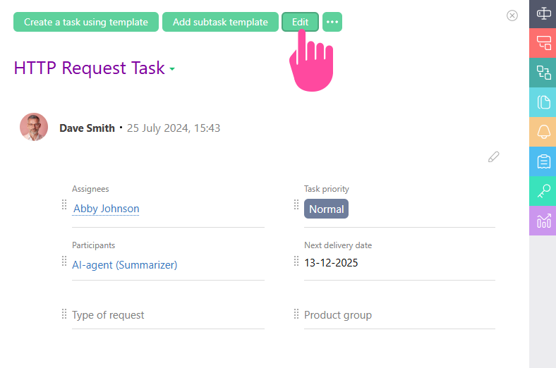Open assignee Abby Johnson link
556x368 pixels.
point(107,209)
